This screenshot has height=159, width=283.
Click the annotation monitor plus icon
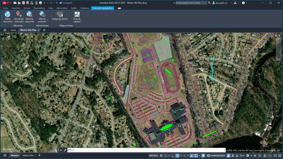[255, 155]
